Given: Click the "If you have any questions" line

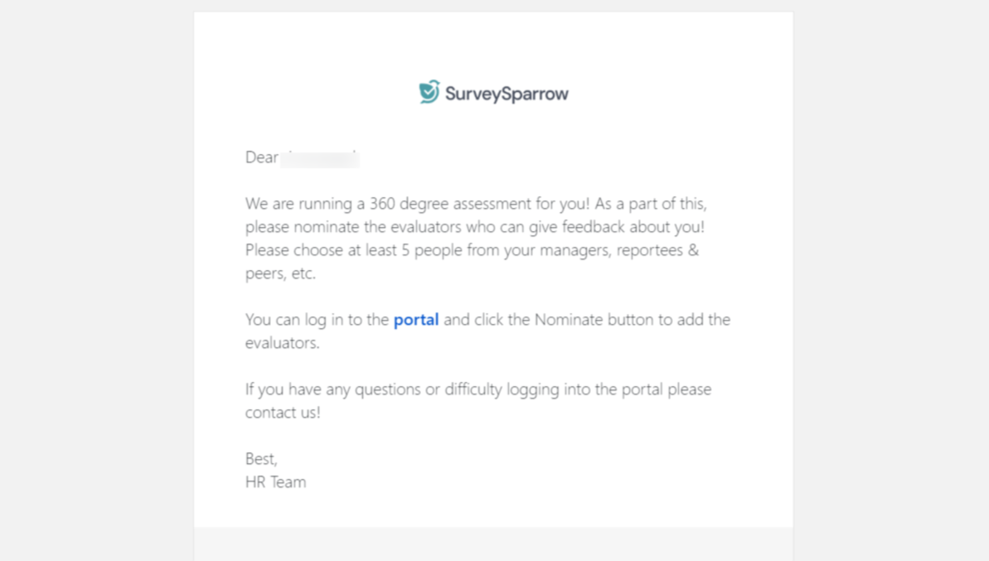Looking at the screenshot, I should coord(333,389).
